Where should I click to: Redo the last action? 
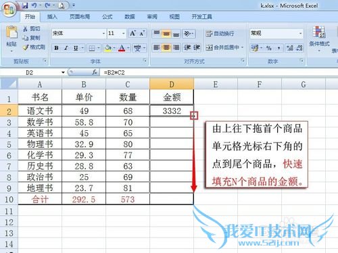(x=47, y=5)
